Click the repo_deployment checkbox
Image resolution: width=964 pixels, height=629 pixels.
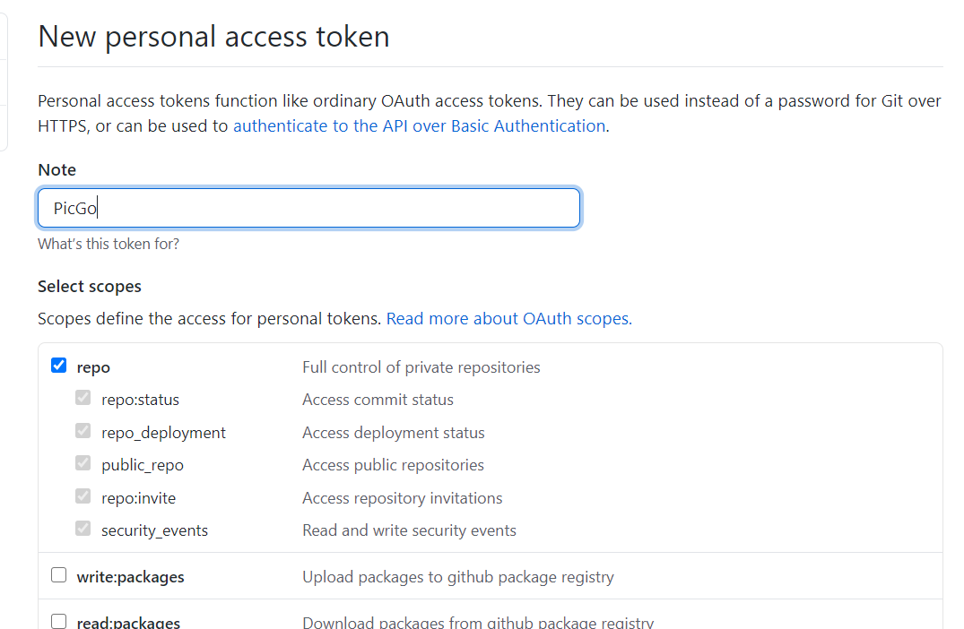(x=83, y=431)
